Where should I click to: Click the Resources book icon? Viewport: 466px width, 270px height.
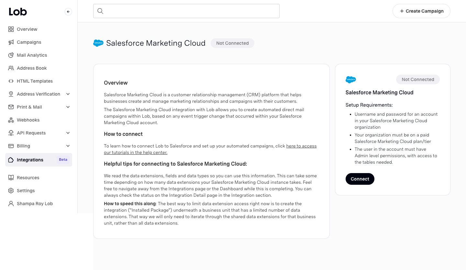pos(11,178)
